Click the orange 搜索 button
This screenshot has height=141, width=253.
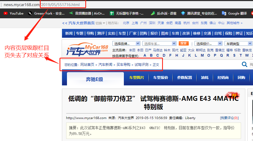click(183, 43)
